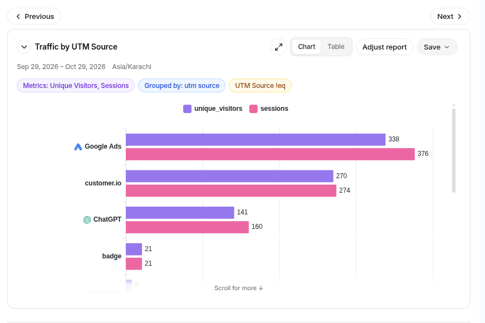Click the Asia/Karachi timezone text
The height and width of the screenshot is (323, 485).
[x=132, y=67]
